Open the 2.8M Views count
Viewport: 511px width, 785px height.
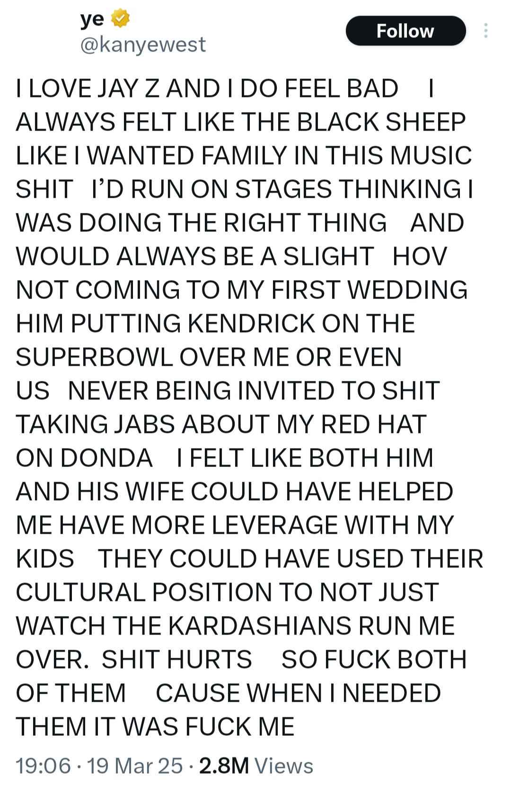(x=256, y=766)
